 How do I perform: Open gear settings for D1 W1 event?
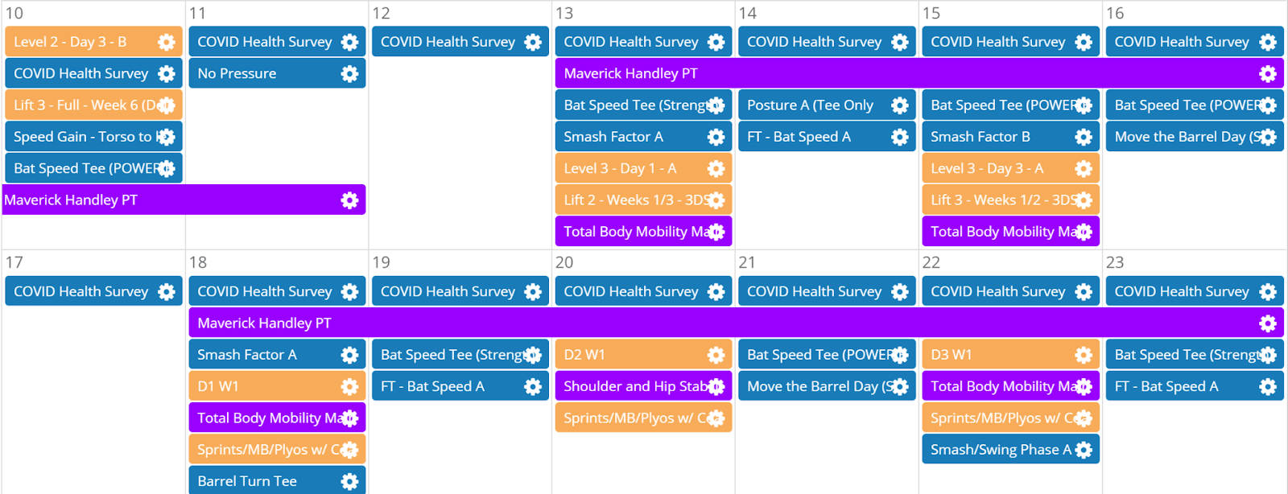(349, 387)
